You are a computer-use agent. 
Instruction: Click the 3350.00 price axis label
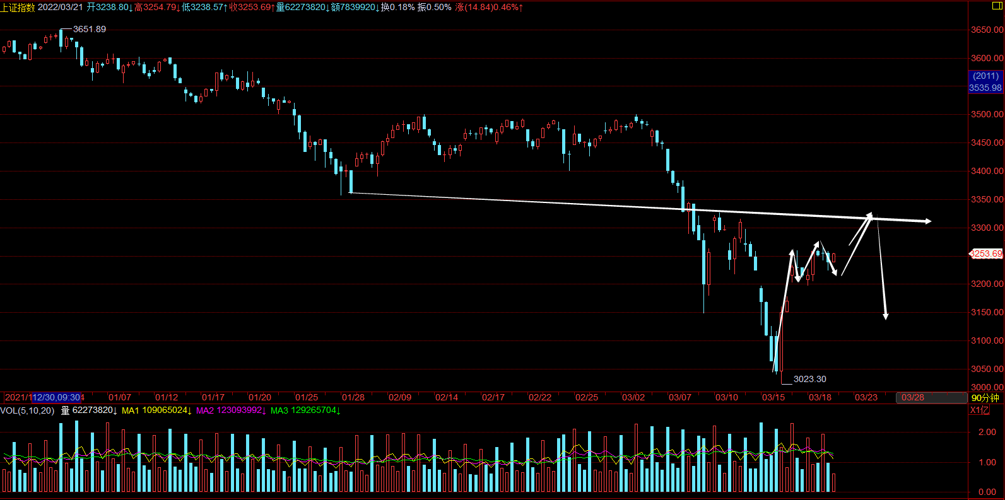click(987, 199)
